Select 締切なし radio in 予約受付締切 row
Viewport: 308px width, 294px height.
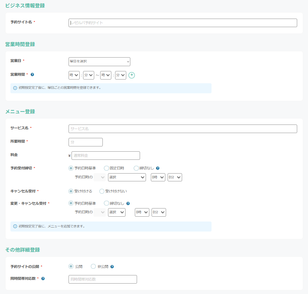[x=136, y=168]
